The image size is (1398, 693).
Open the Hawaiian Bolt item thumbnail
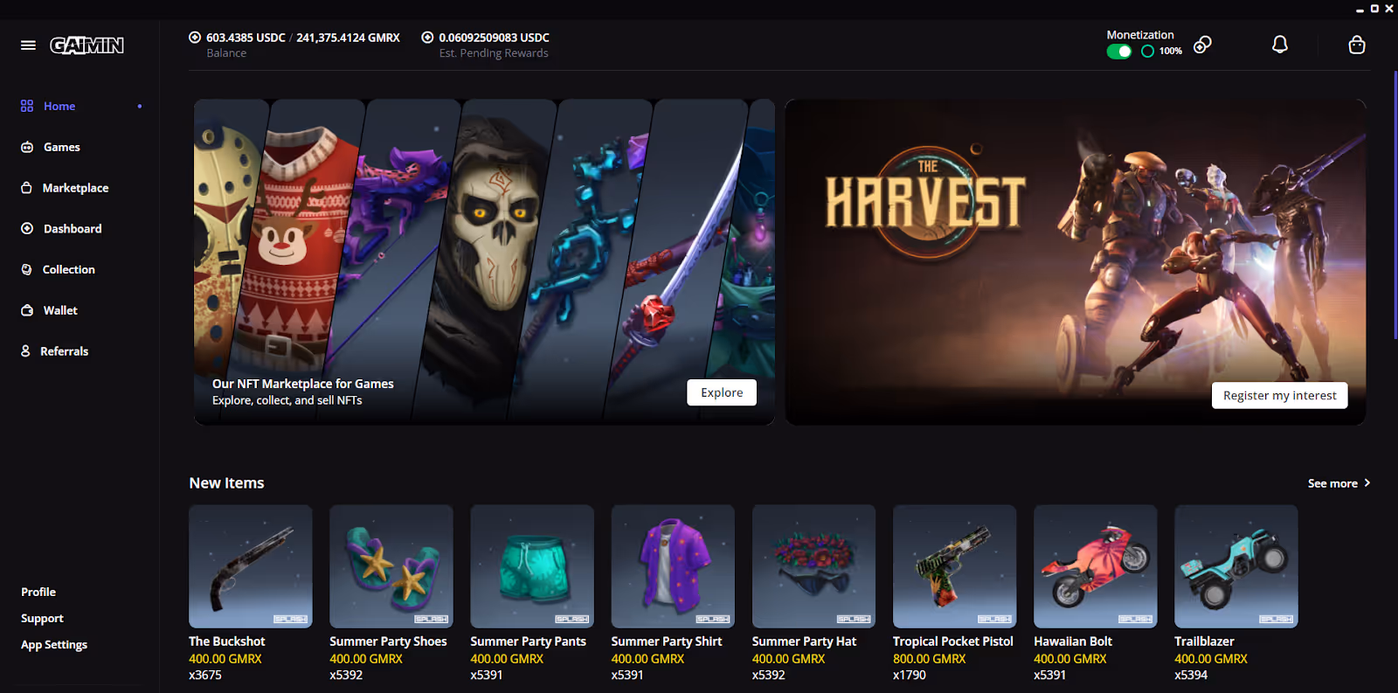pyautogui.click(x=1095, y=566)
